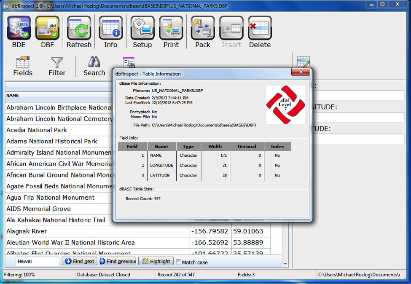Screen dimensions: 411x284
Task: Click the edit record icon above the field panel
Action: coord(304,62)
